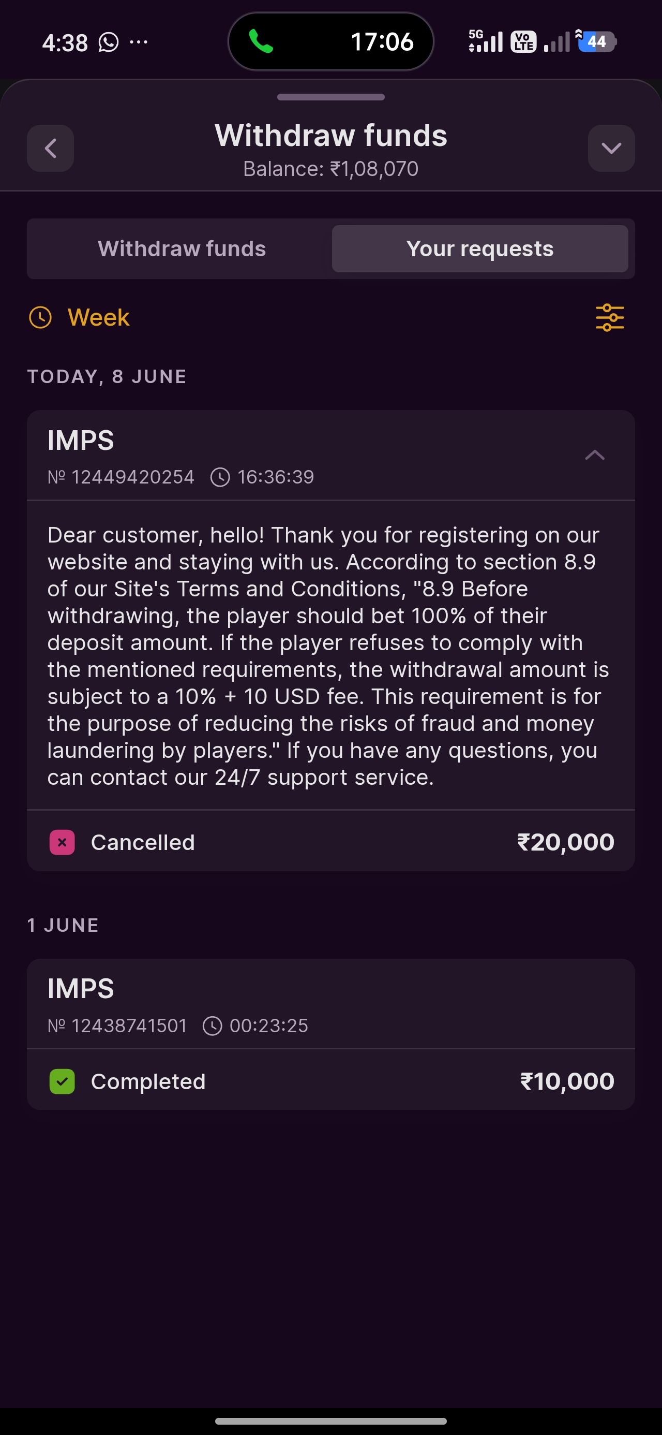Tap the back arrow button

[51, 148]
